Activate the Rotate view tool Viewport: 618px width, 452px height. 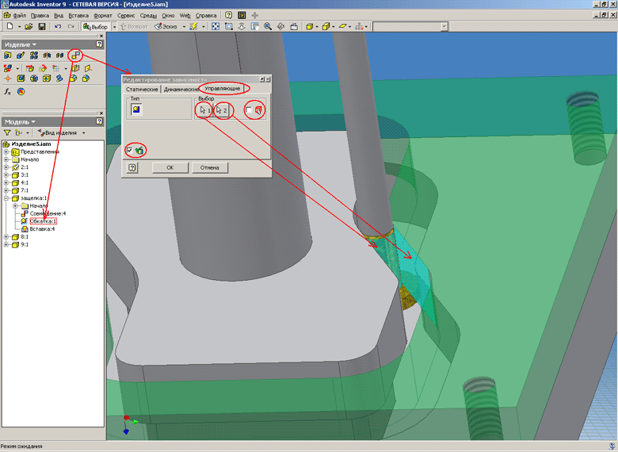coord(280,26)
